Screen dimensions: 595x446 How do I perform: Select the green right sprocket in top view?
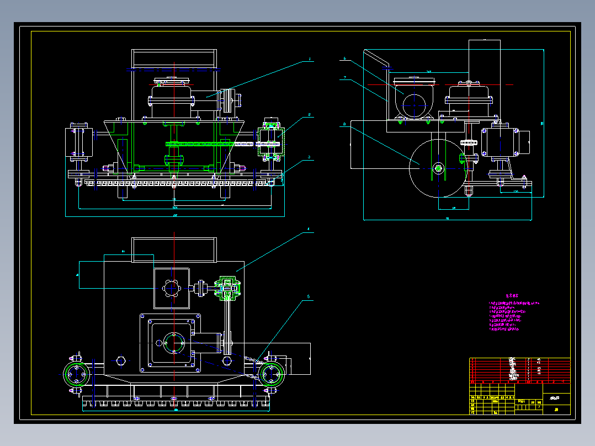[x=272, y=374]
